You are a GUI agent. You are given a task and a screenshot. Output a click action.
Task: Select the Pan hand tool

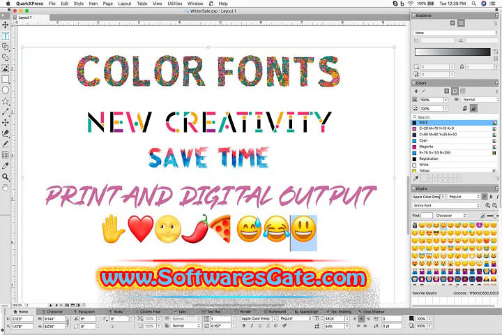pos(5,188)
